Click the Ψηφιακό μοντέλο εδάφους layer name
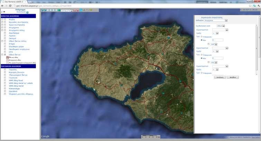Image resolution: width=261 pixels, height=141 pixels. pyautogui.click(x=21, y=94)
